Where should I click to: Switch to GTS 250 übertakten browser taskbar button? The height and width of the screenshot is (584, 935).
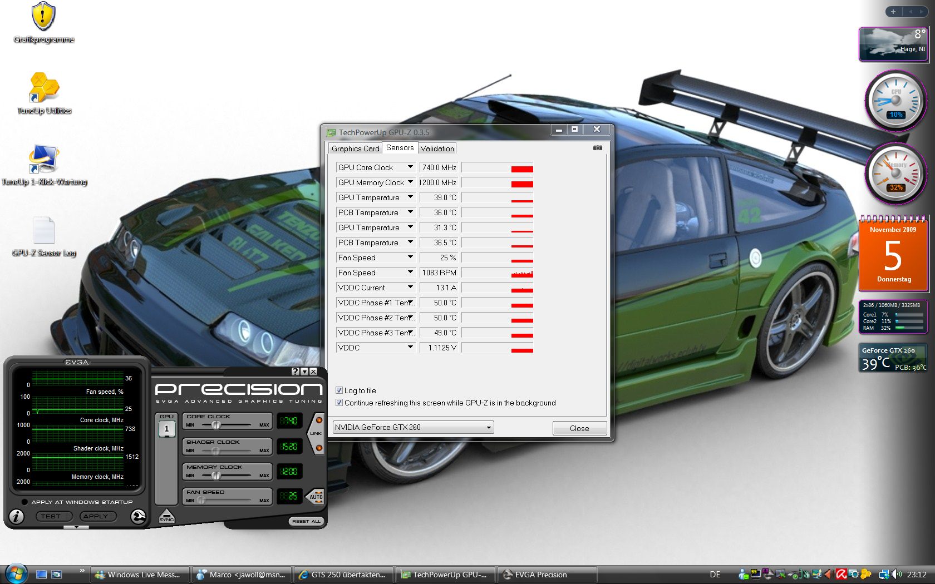tap(343, 575)
